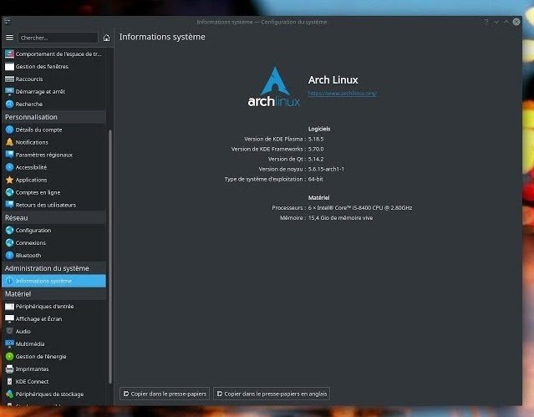Click the Gestion des fenêtres icon
This screenshot has height=417, width=534.
(9, 66)
